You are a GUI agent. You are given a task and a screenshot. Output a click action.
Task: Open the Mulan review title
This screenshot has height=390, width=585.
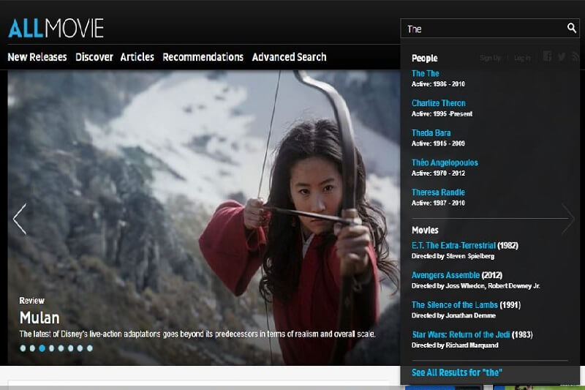[39, 318]
